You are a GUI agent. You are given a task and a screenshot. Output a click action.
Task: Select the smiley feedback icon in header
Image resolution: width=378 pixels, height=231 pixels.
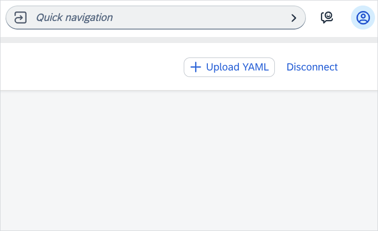tap(327, 18)
